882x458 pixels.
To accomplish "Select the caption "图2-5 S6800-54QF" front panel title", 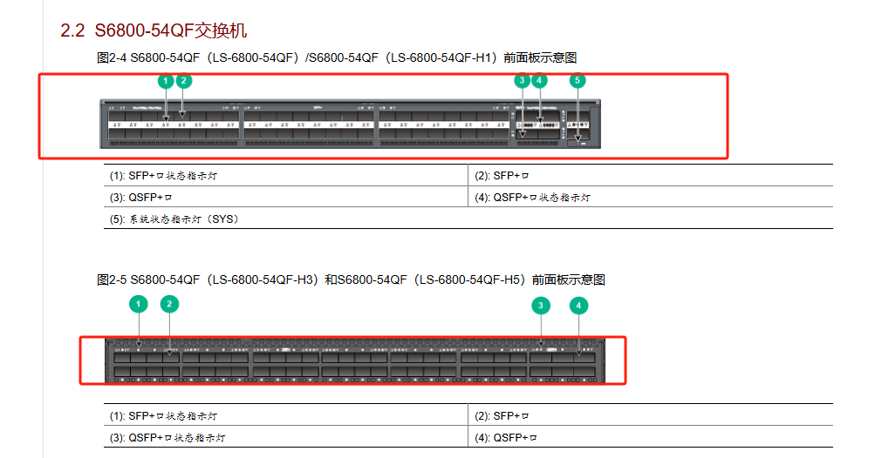I will (351, 280).
